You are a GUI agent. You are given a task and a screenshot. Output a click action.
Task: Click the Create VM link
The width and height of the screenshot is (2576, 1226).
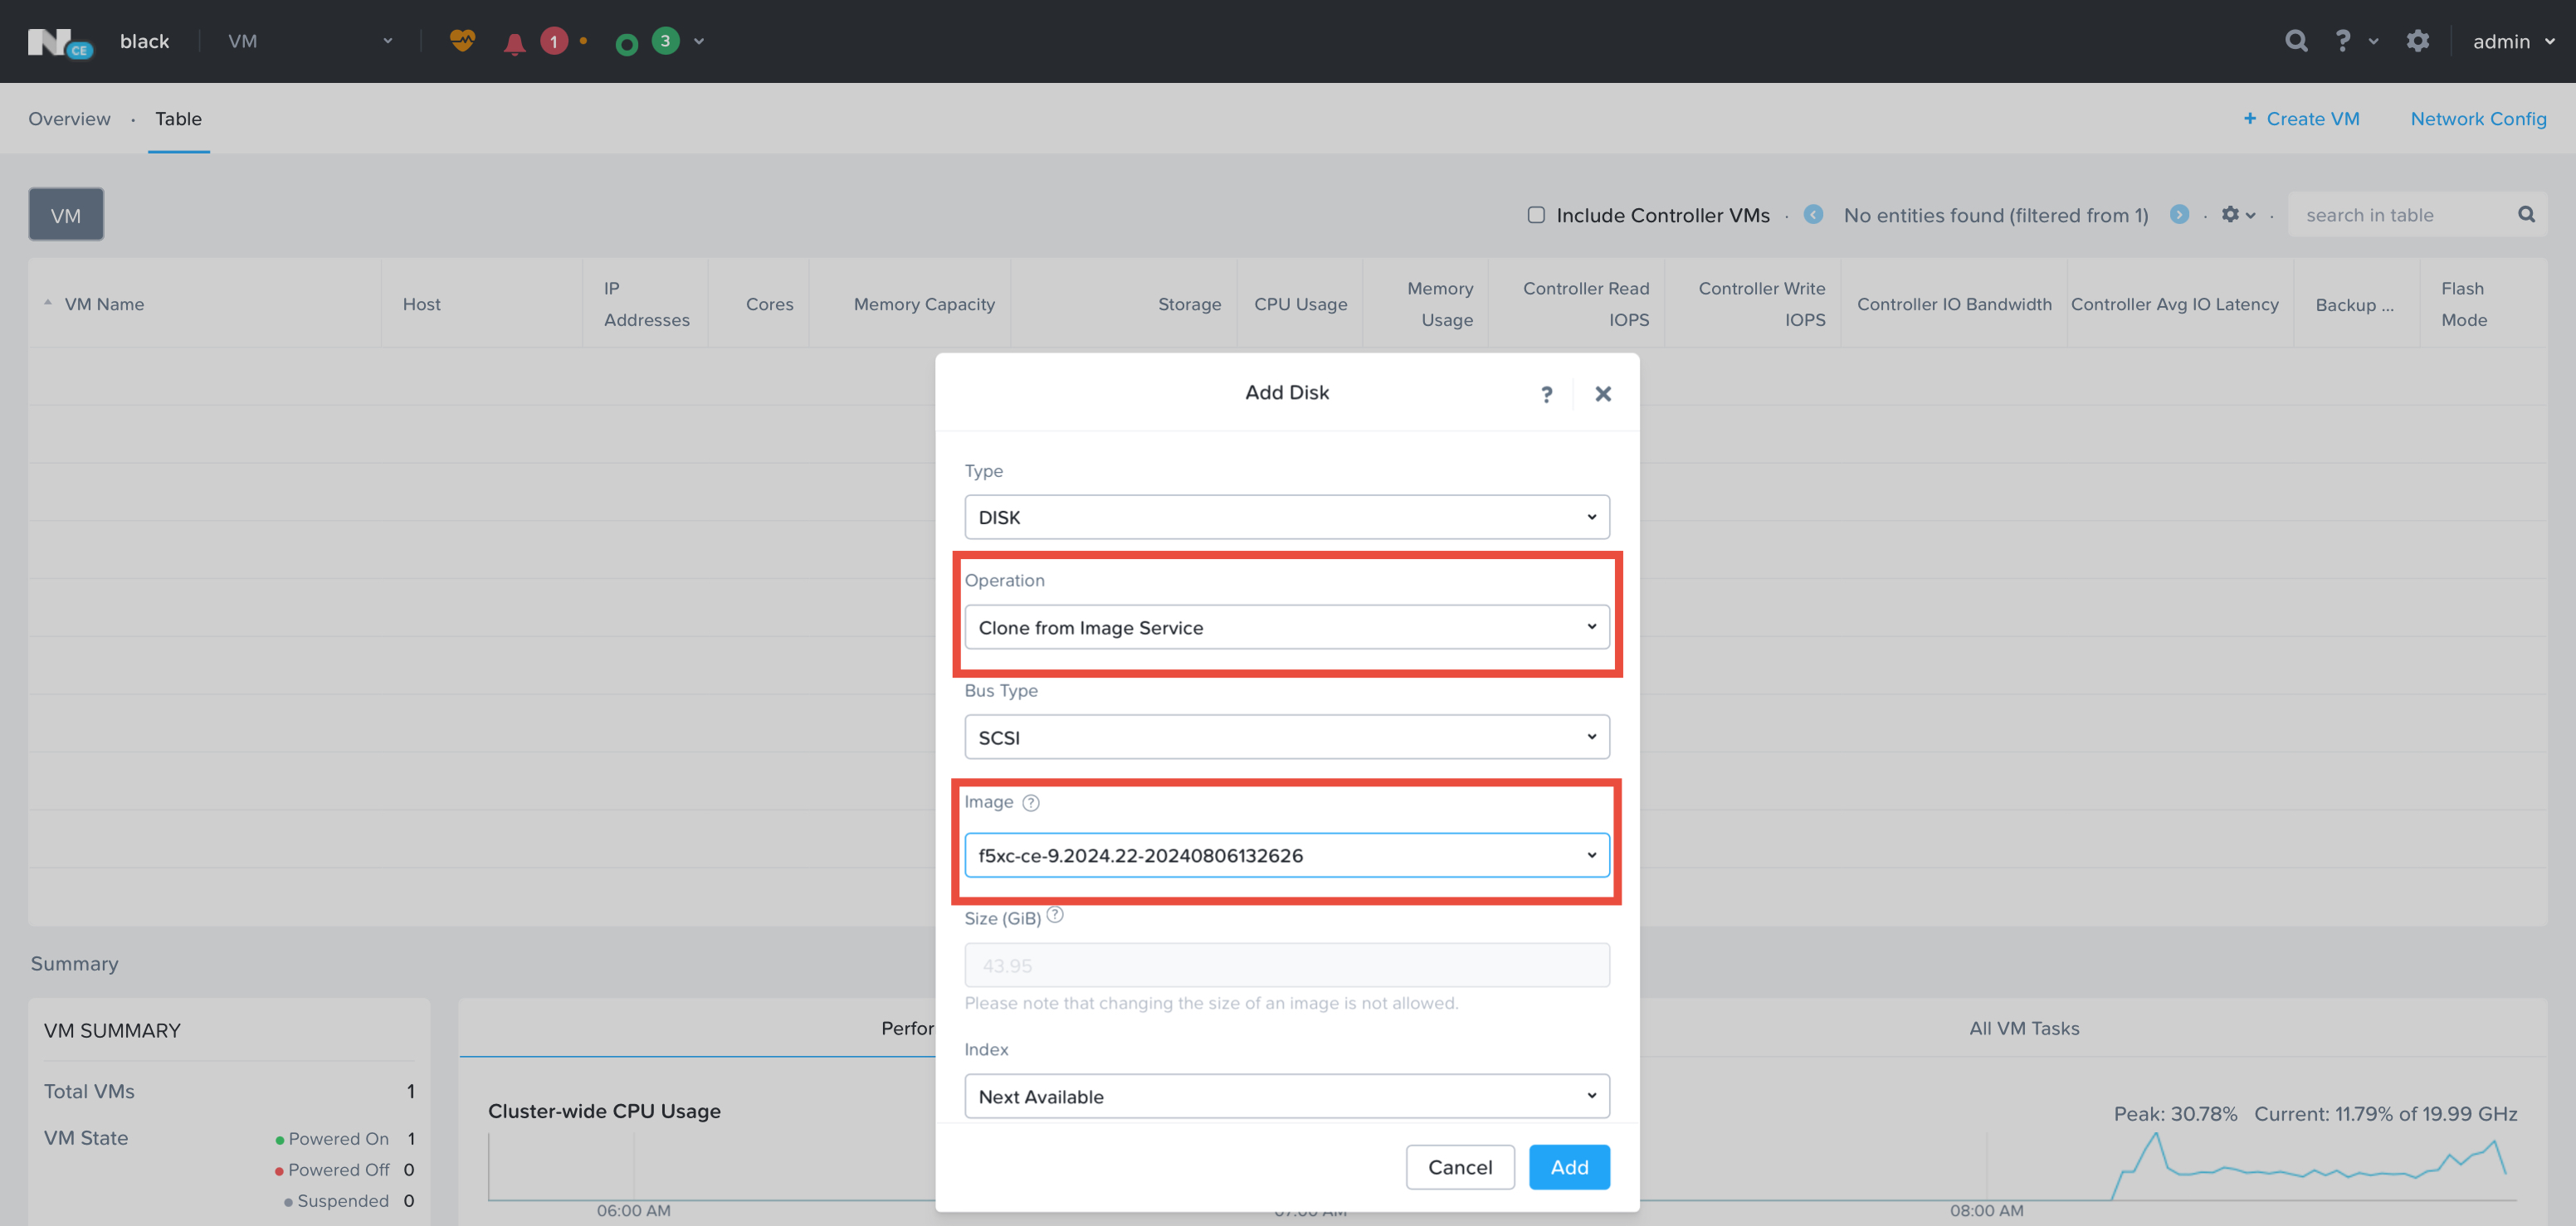(x=2301, y=118)
